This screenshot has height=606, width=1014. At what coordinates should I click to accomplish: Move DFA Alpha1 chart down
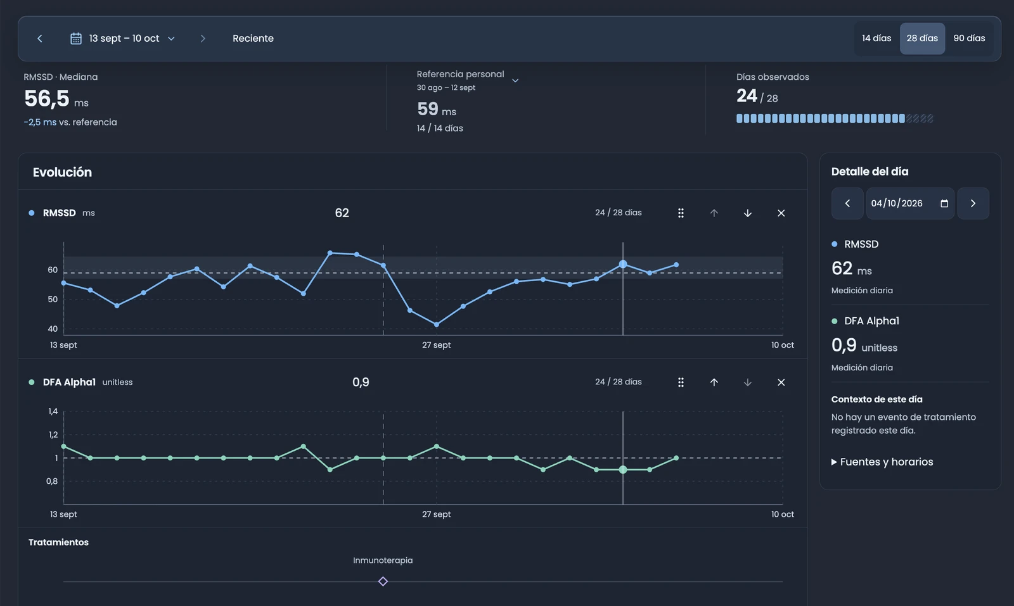748,382
